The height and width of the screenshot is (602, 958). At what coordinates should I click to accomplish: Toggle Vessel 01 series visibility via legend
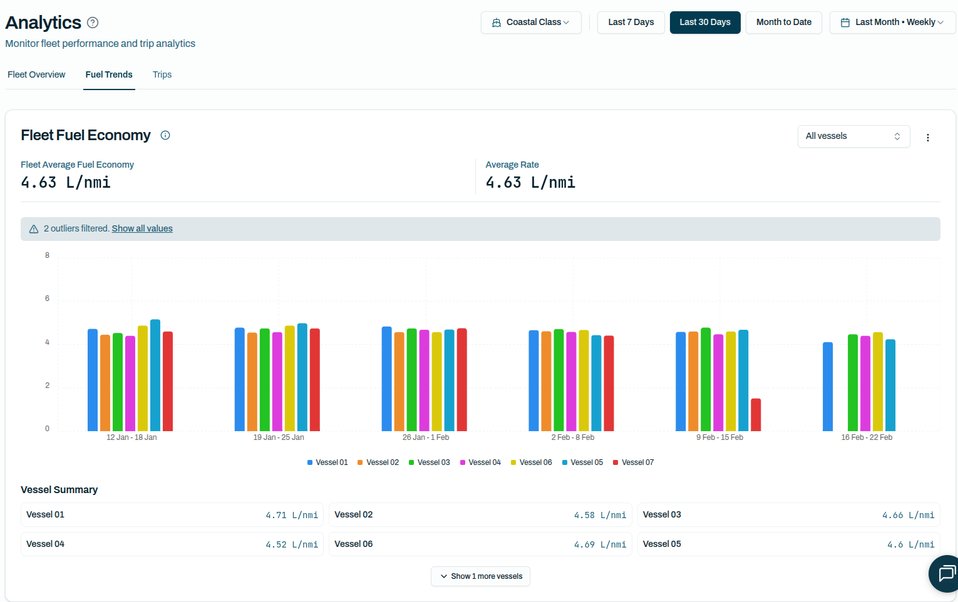327,462
